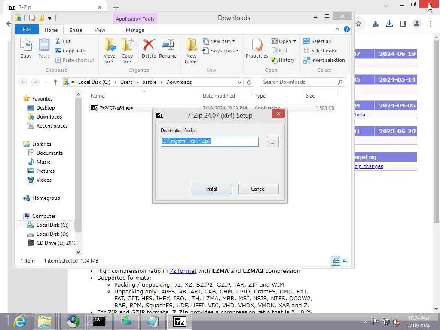Image resolution: width=440 pixels, height=330 pixels.
Task: Open the File tab in Explorer
Action: pyautogui.click(x=27, y=30)
